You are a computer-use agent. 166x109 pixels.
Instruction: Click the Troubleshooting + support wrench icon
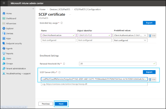click(x=4, y=73)
